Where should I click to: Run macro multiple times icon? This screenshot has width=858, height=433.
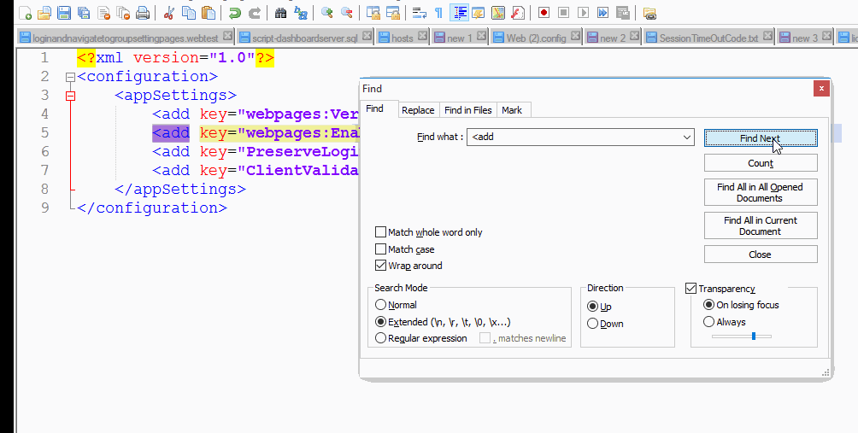(x=603, y=13)
